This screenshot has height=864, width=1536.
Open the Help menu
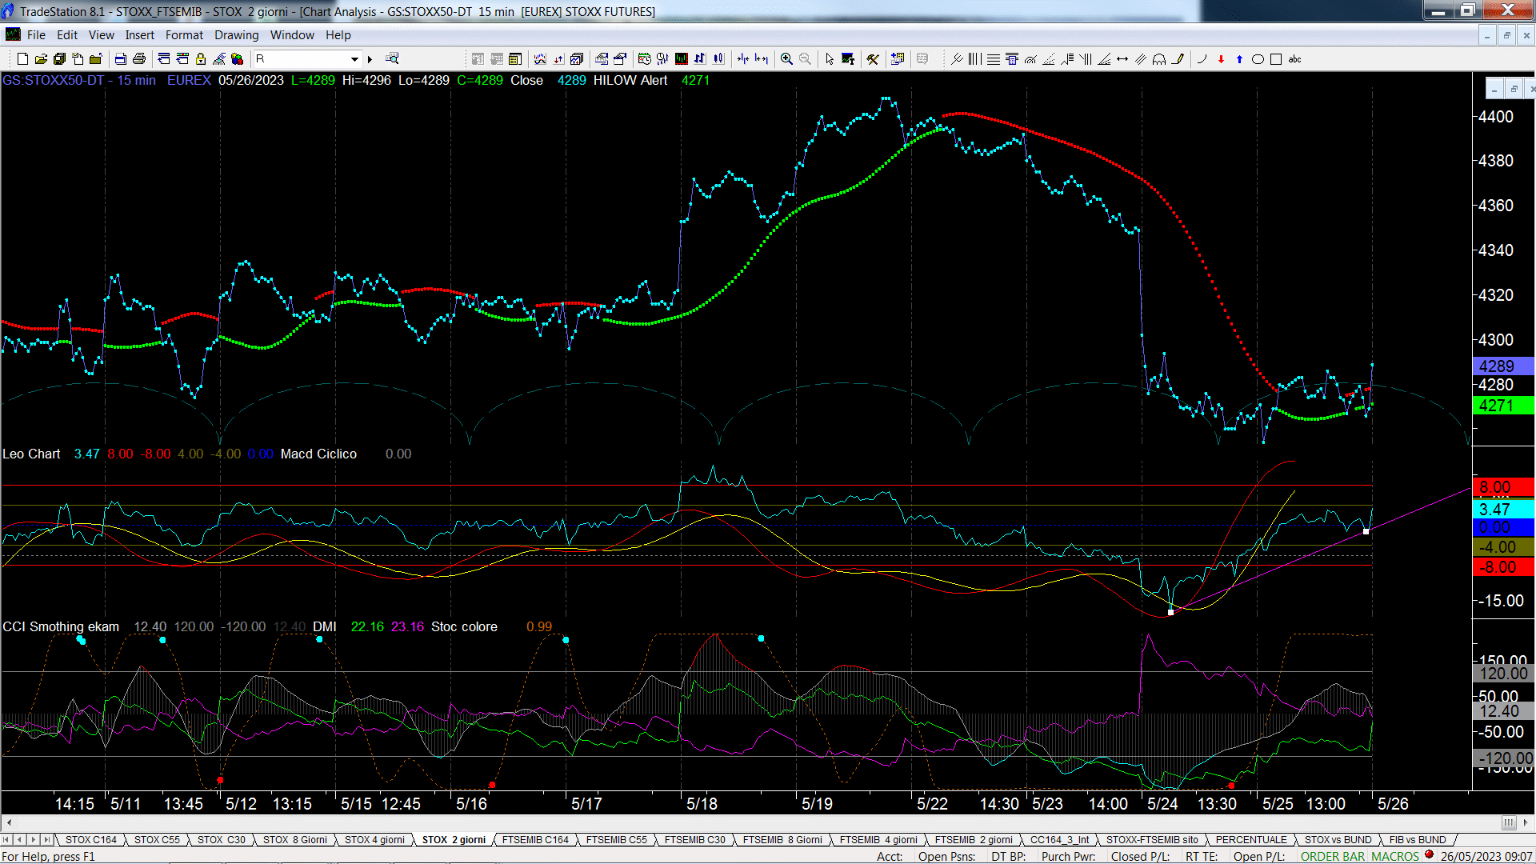(338, 34)
